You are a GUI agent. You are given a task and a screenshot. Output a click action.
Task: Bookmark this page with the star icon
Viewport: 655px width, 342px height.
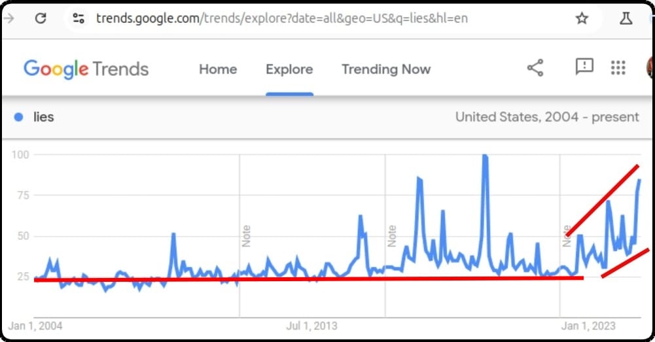coord(582,18)
